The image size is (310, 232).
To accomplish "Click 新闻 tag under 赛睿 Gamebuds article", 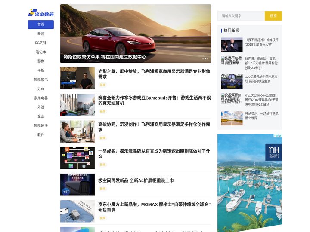I will pyautogui.click(x=102, y=111).
